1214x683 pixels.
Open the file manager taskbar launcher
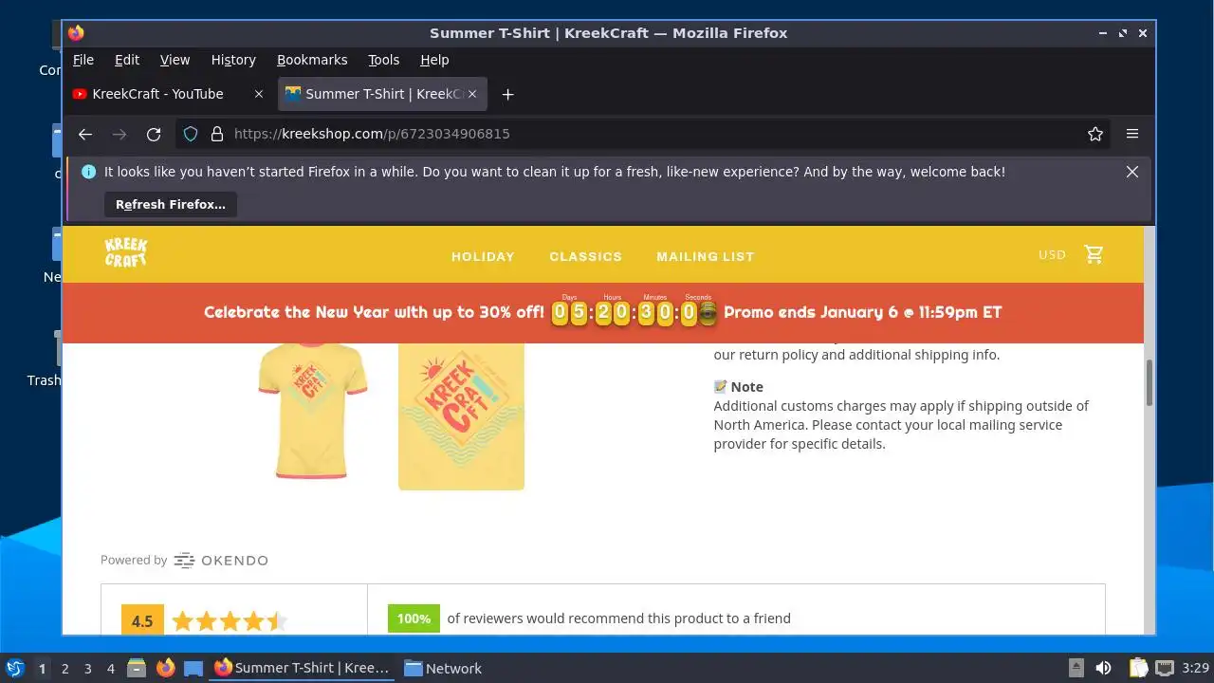pos(137,668)
